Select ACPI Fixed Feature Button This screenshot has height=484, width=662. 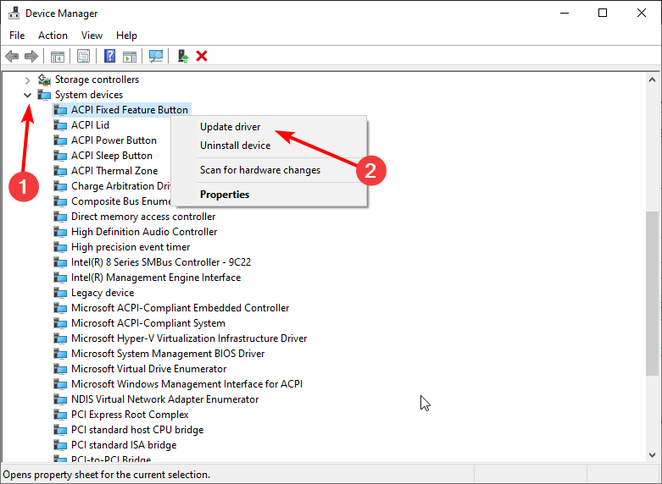click(129, 110)
